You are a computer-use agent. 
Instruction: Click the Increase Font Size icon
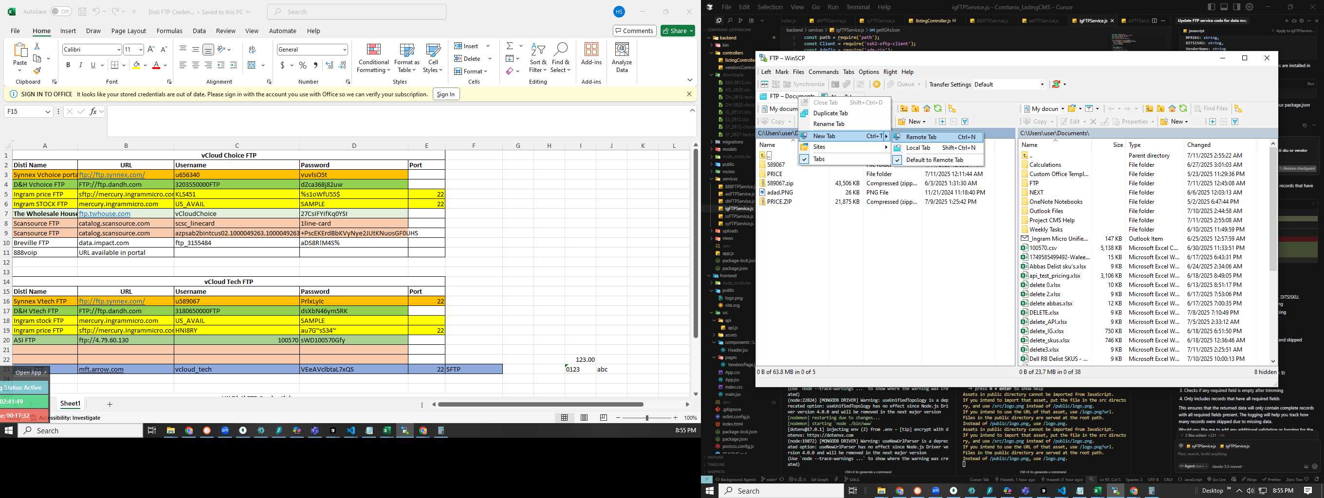coord(151,49)
